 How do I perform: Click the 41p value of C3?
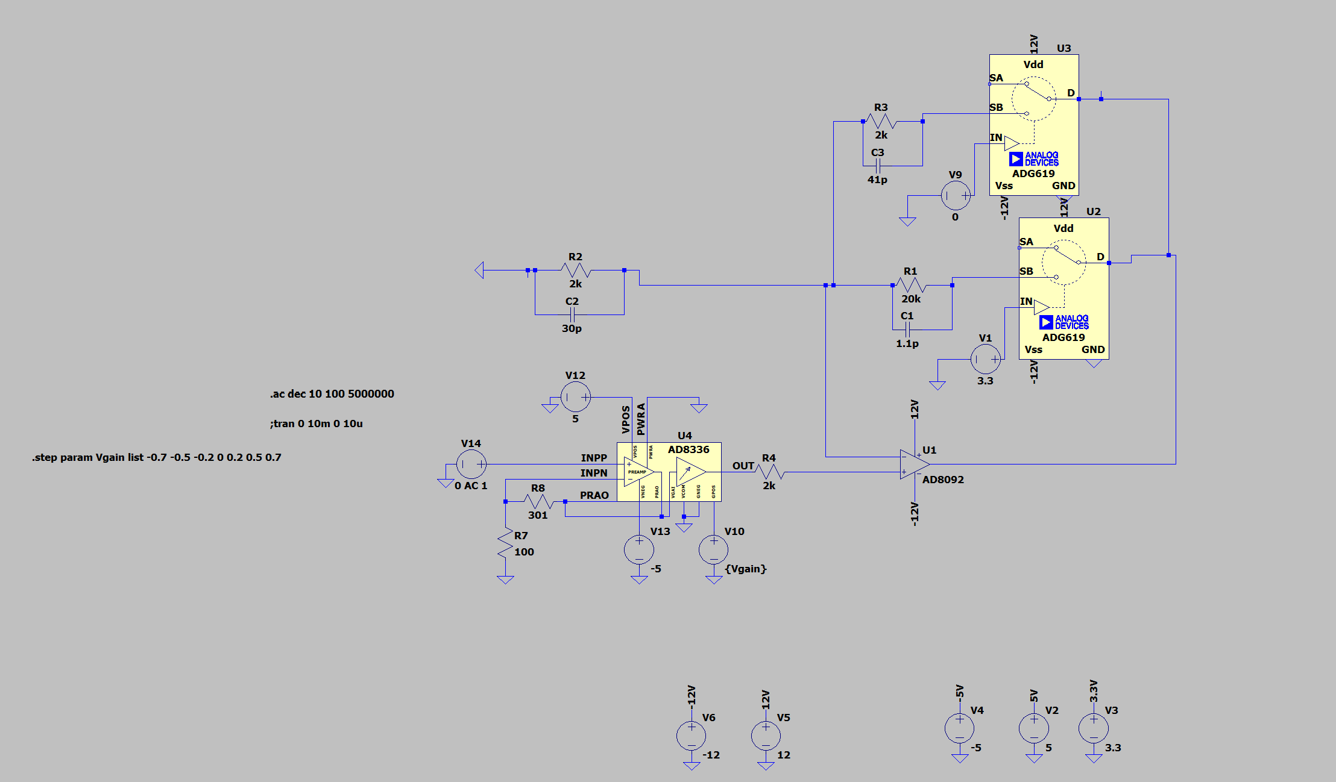point(877,180)
